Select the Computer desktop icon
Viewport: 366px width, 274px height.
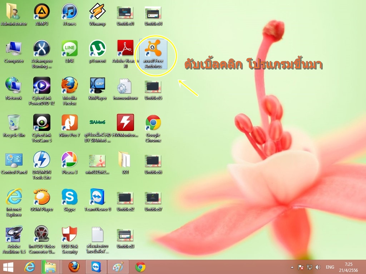(x=14, y=52)
